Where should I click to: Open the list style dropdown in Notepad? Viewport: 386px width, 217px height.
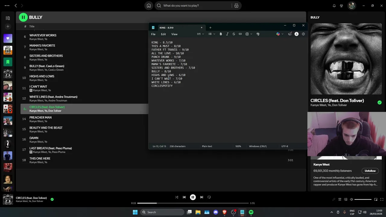pyautogui.click(x=212, y=34)
